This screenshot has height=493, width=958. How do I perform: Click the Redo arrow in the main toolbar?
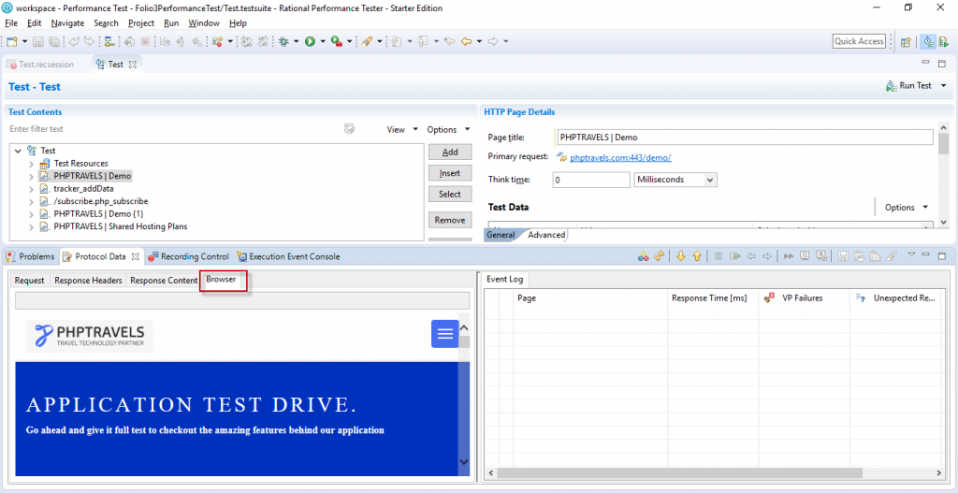(89, 41)
